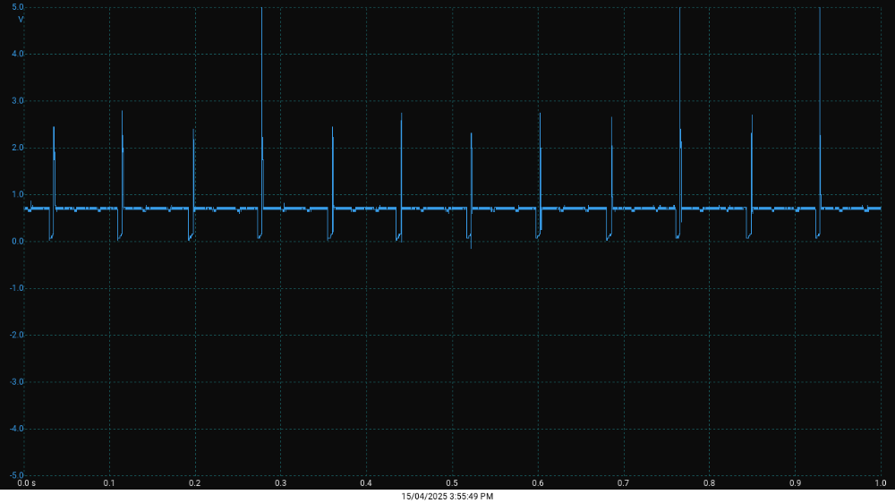The width and height of the screenshot is (895, 503).
Task: Select the 0.3 time axis label
Action: [x=280, y=483]
